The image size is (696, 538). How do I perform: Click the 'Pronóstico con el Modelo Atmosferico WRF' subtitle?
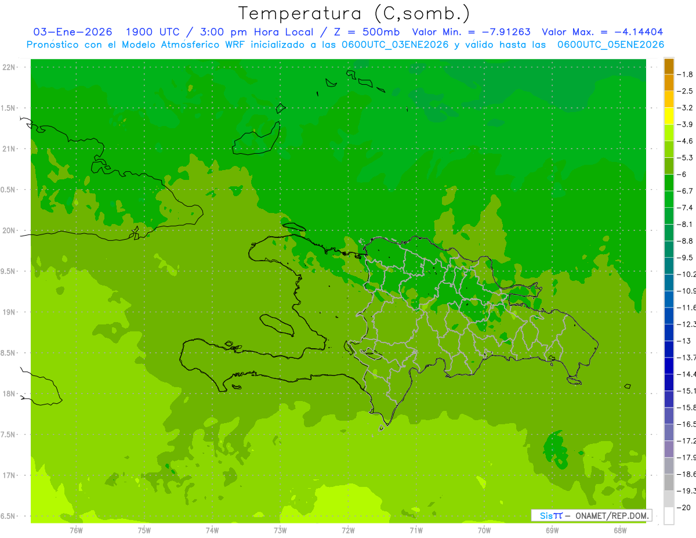pyautogui.click(x=136, y=45)
